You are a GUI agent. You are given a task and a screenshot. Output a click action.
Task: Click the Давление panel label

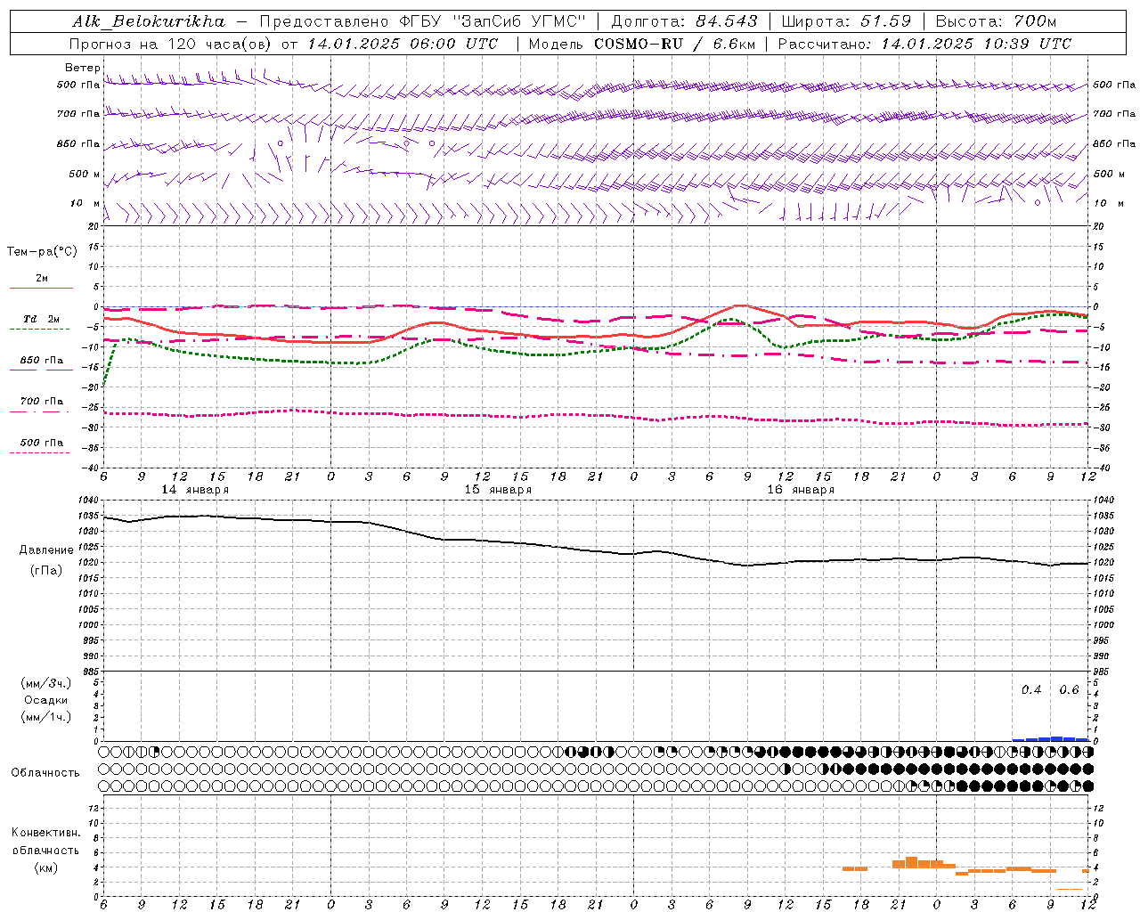tap(46, 550)
